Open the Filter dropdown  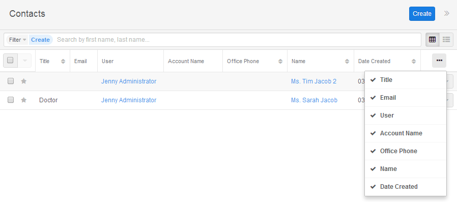[17, 40]
